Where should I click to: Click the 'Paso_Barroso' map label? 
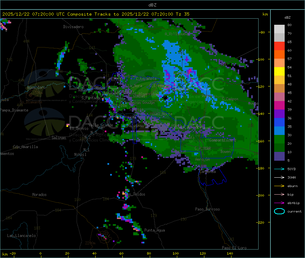(207, 209)
